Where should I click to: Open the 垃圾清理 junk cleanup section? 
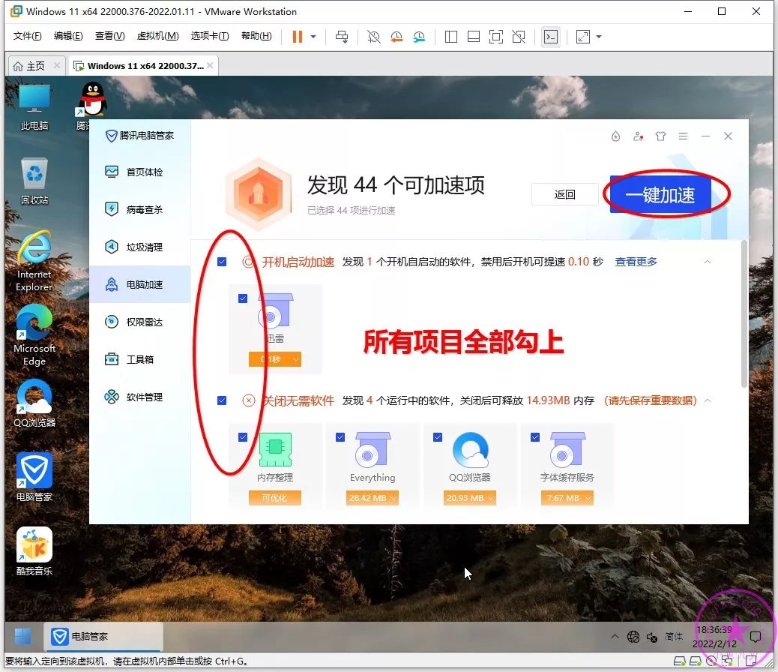pos(143,247)
